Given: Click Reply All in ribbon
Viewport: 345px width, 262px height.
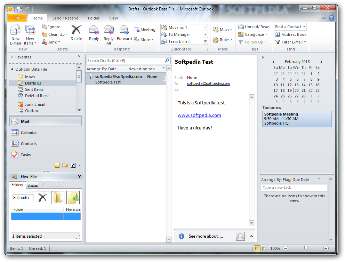Looking at the screenshot, I should (x=109, y=34).
